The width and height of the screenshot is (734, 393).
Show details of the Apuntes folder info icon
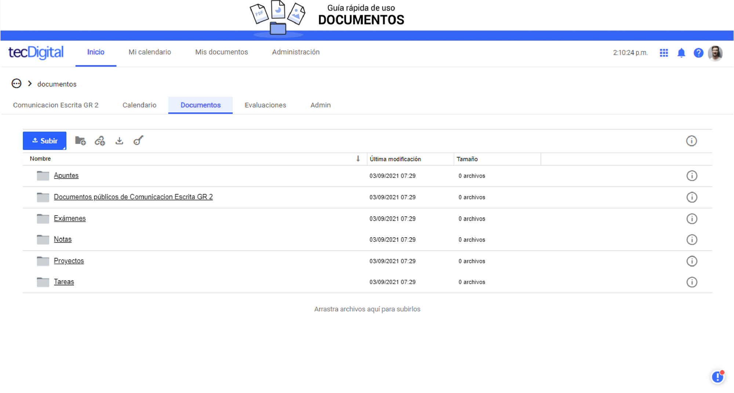(691, 176)
